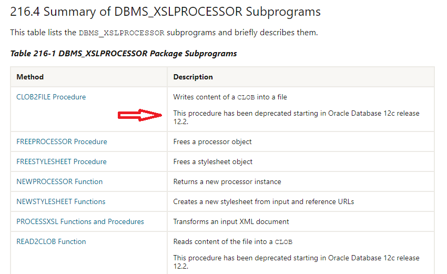This screenshot has width=447, height=274.
Task: Open the FREEPROCESSOR Procedure link
Action: [x=62, y=141]
